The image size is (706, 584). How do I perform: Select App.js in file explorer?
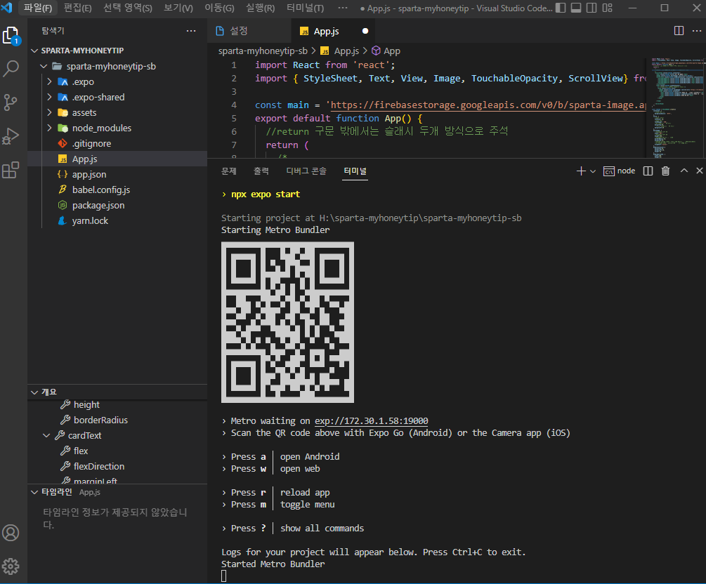coord(117,159)
